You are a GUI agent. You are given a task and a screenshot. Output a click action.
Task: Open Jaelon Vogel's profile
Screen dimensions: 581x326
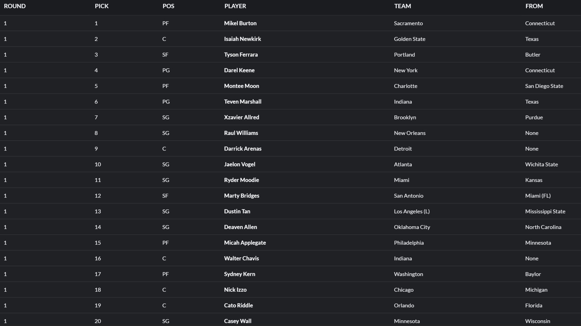click(239, 164)
